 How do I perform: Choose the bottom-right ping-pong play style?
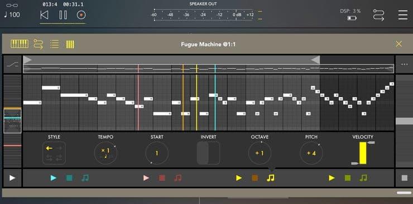59,158
